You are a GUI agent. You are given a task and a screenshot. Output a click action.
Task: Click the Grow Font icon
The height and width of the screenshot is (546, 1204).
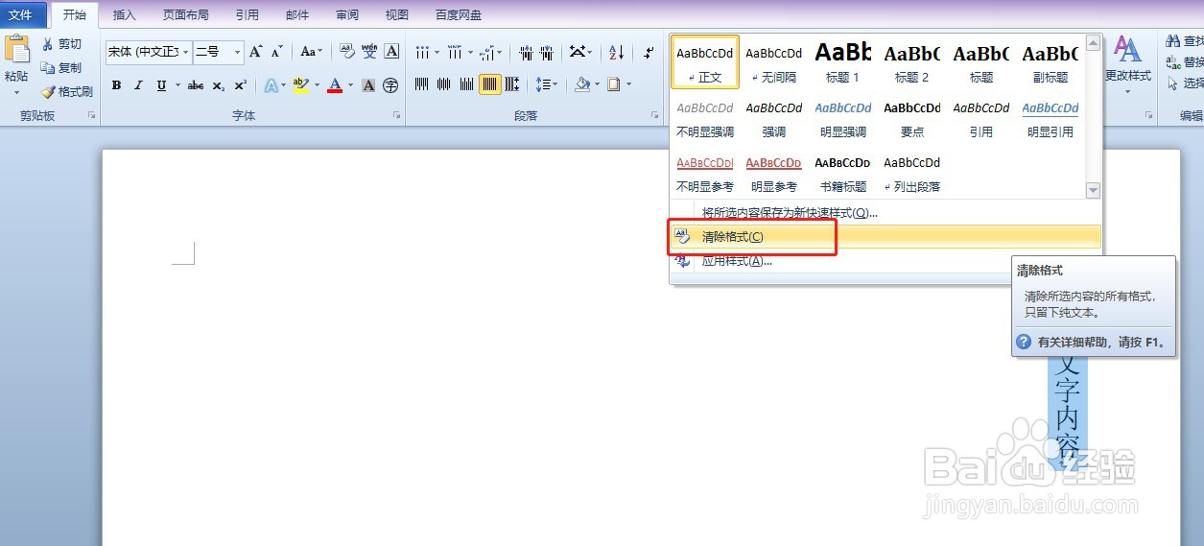tap(256, 52)
